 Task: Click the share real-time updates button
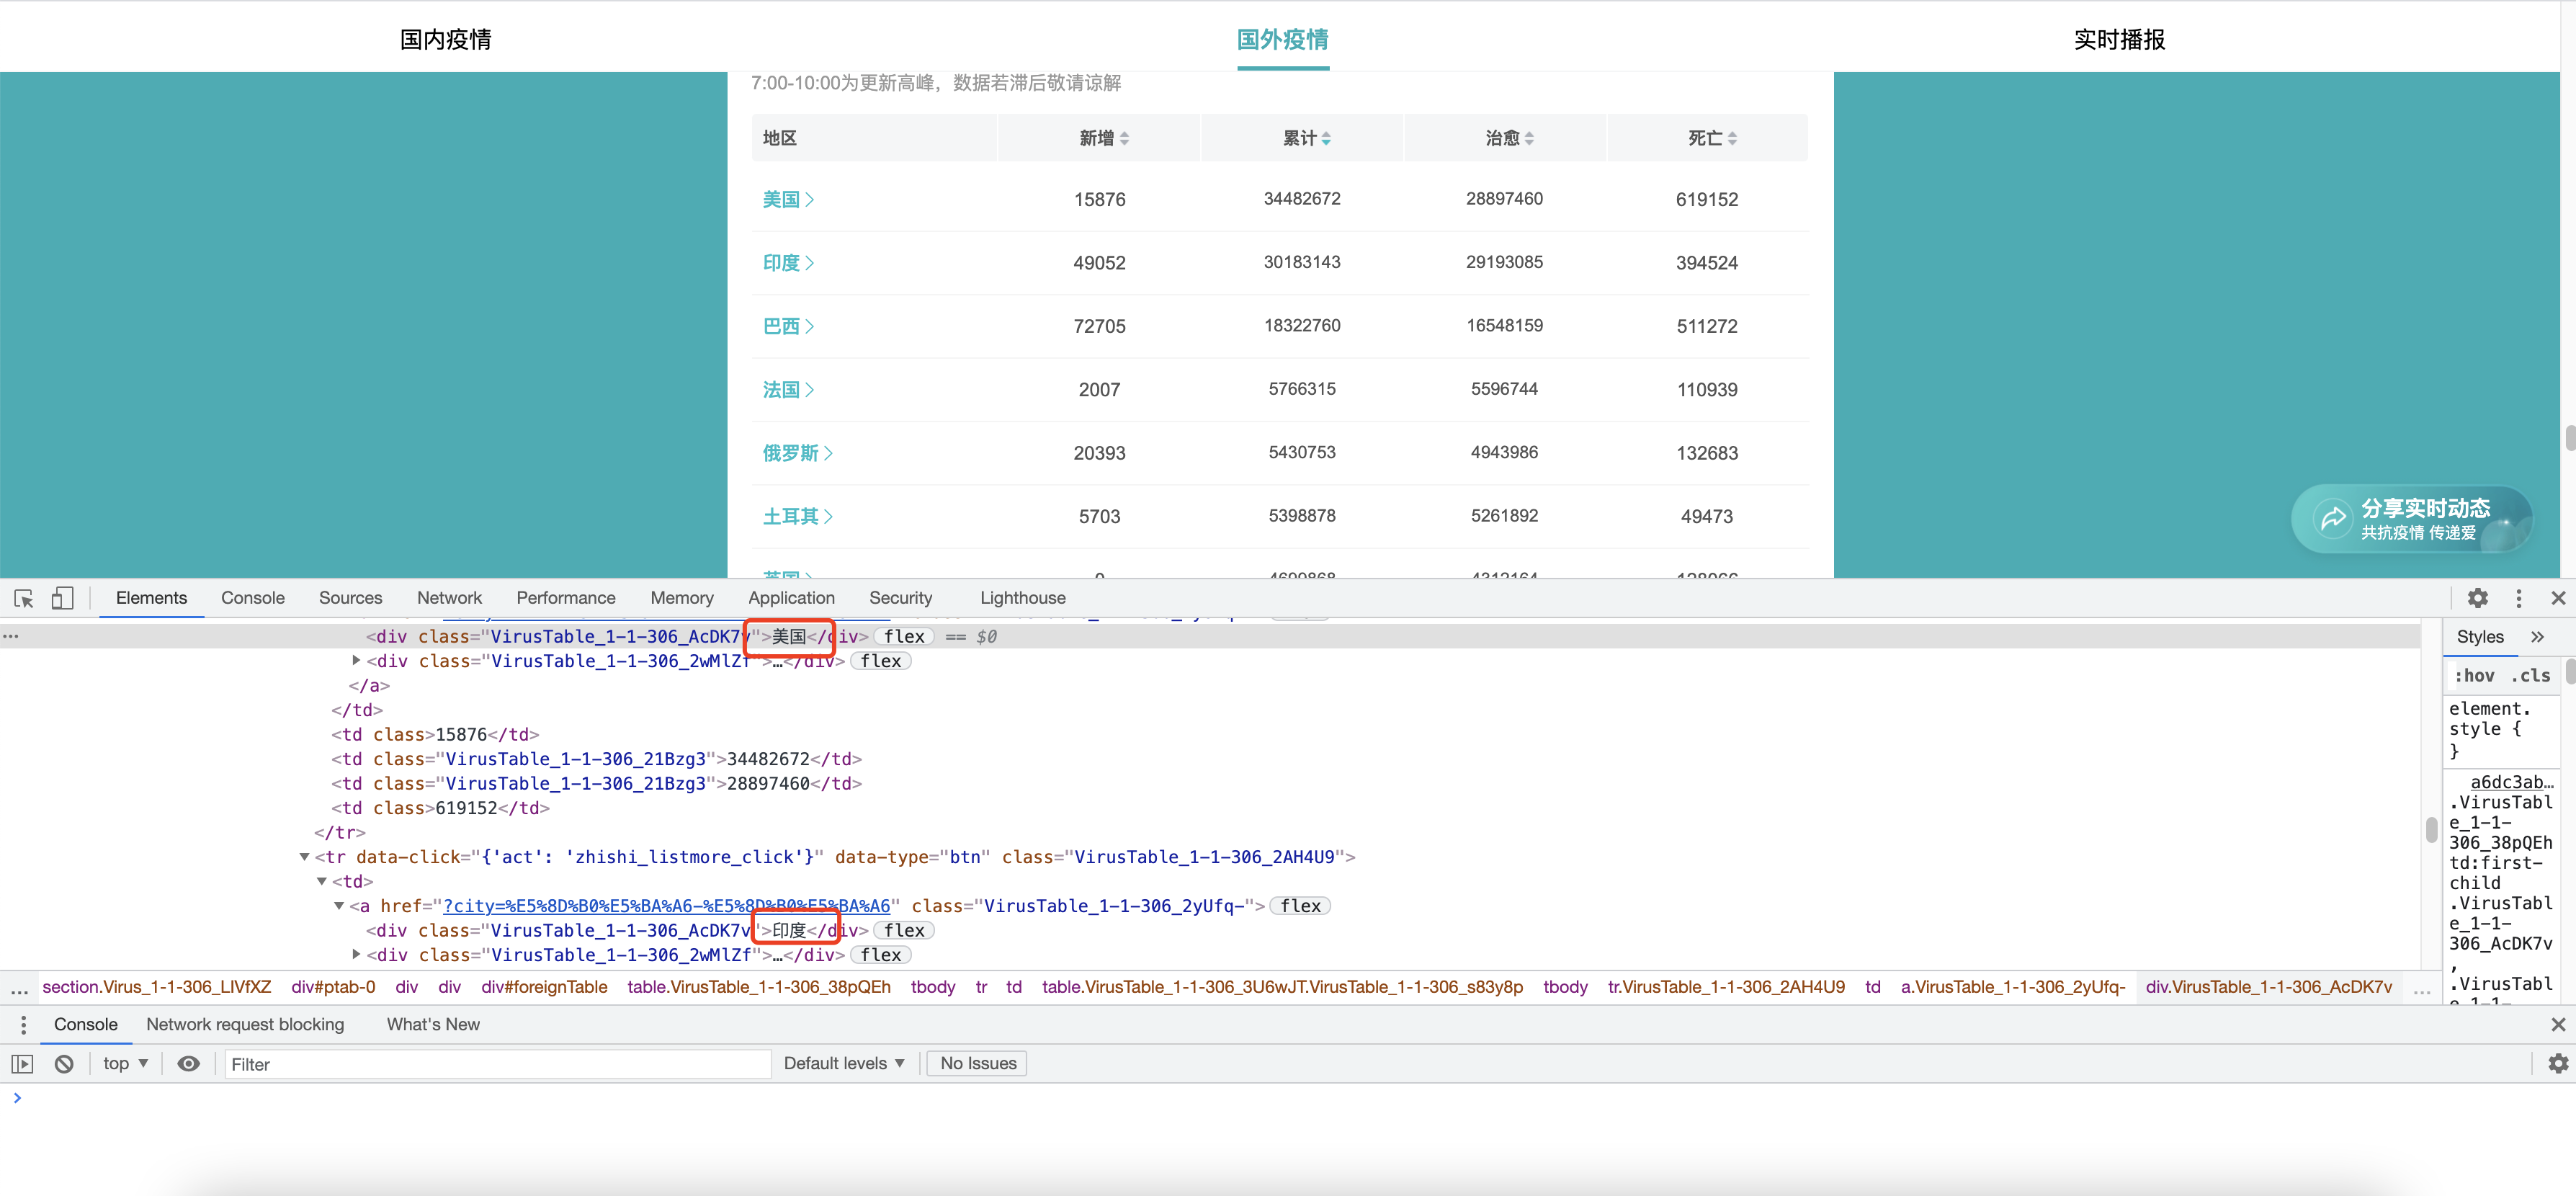point(2410,519)
